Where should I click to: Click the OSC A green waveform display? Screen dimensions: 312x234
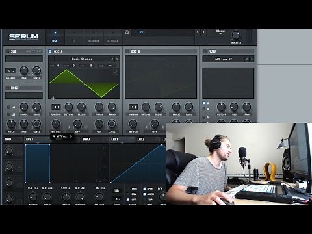[x=84, y=83]
